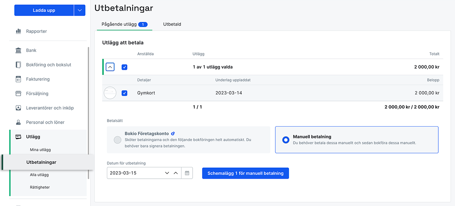Open Mina utlägg in the sidebar
Image resolution: width=455 pixels, height=206 pixels.
pyautogui.click(x=40, y=150)
